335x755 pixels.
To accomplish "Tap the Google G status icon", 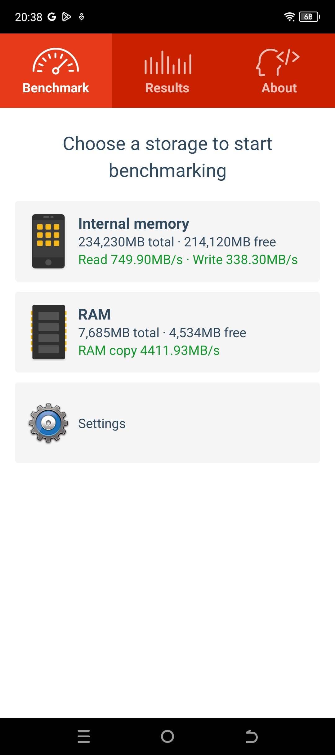I will [51, 17].
